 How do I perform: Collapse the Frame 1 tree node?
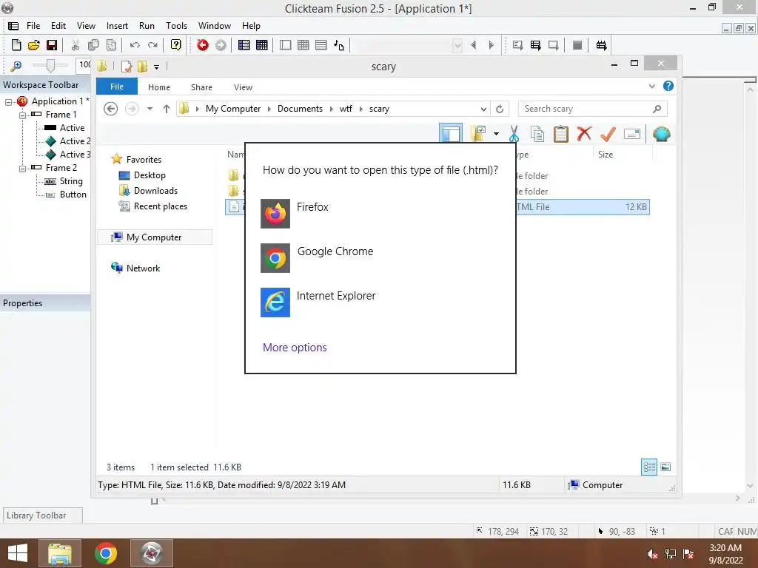click(22, 115)
